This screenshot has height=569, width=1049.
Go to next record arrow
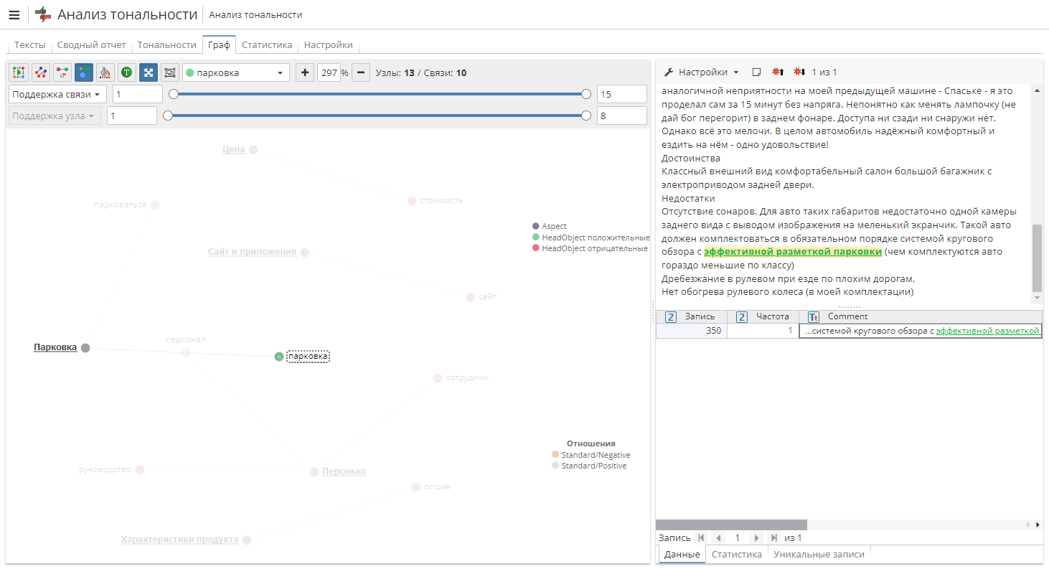[756, 537]
